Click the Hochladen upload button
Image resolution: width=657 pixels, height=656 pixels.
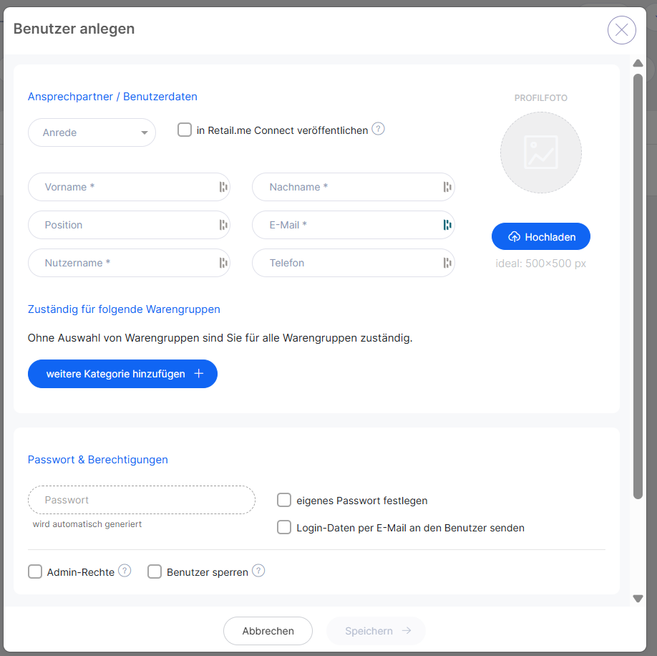(x=540, y=236)
